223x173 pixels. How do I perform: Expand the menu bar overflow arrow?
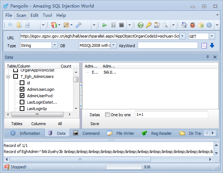[x=217, y=15]
